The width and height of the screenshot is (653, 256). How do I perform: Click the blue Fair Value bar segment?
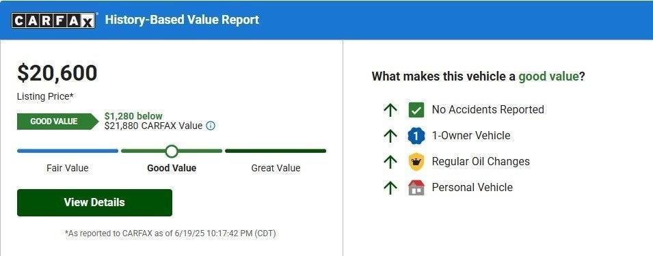(x=68, y=151)
